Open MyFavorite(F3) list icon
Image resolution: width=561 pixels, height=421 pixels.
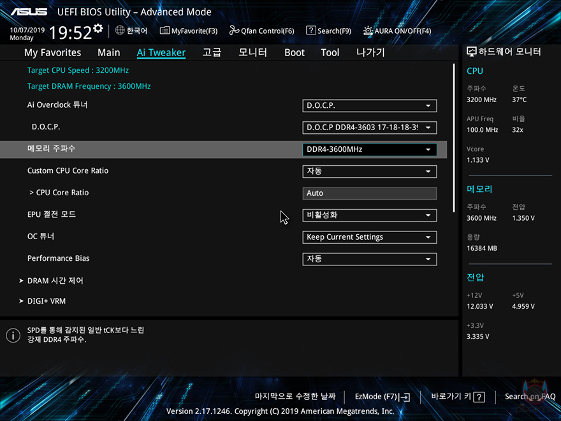pos(164,31)
